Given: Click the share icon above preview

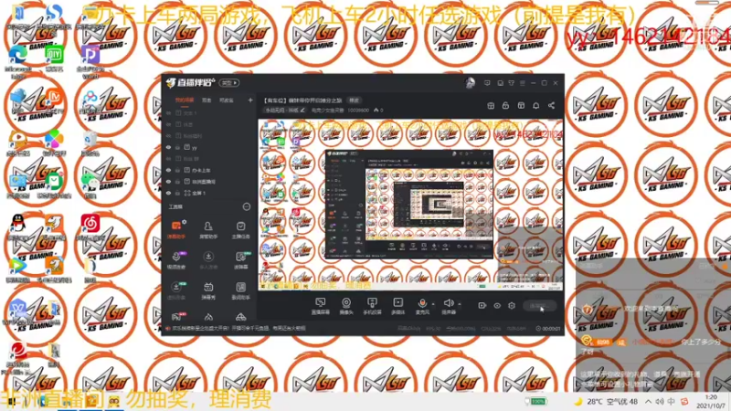Looking at the screenshot, I should (x=552, y=106).
